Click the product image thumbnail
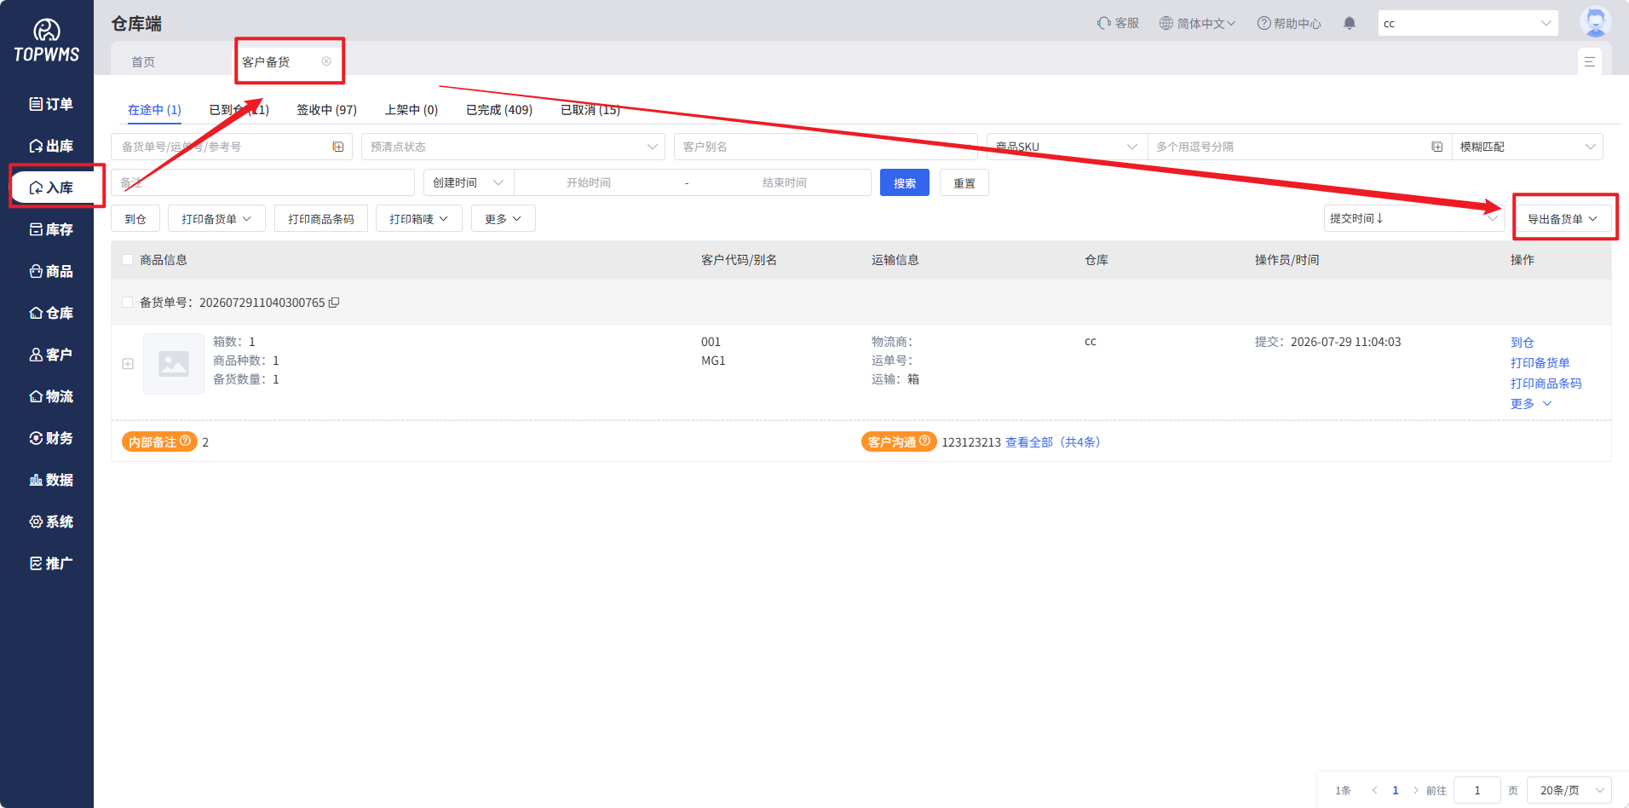Viewport: 1629px width, 808px height. [x=174, y=364]
